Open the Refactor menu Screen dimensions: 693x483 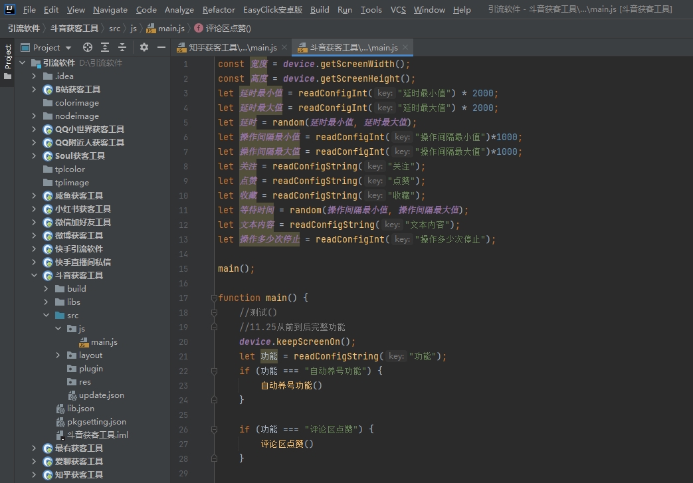click(x=219, y=10)
